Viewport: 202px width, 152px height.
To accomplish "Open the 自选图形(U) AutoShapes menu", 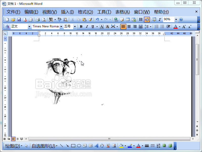I will 45,146.
